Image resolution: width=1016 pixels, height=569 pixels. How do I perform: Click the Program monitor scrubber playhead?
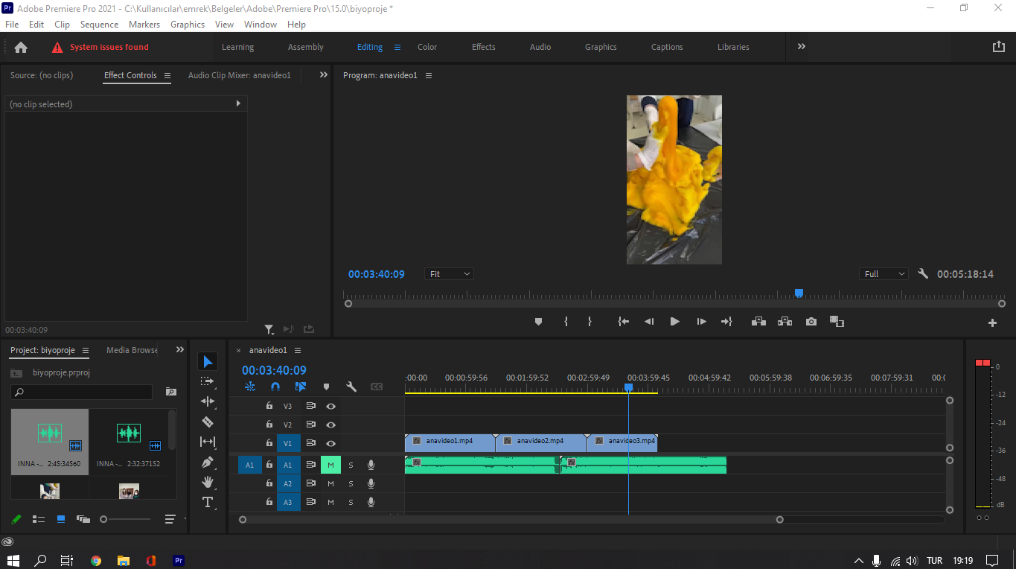tap(799, 293)
